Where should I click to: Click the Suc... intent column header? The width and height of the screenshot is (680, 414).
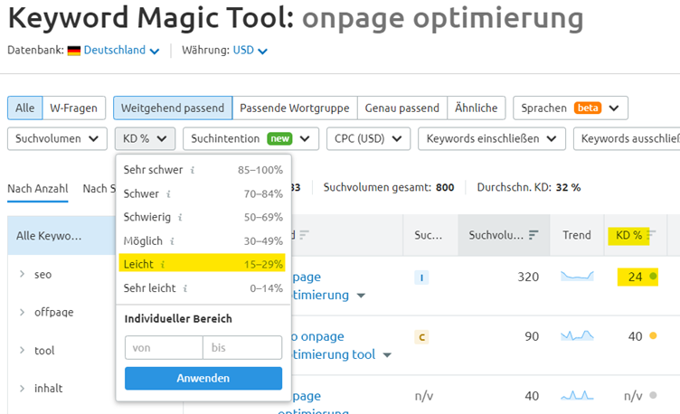428,235
